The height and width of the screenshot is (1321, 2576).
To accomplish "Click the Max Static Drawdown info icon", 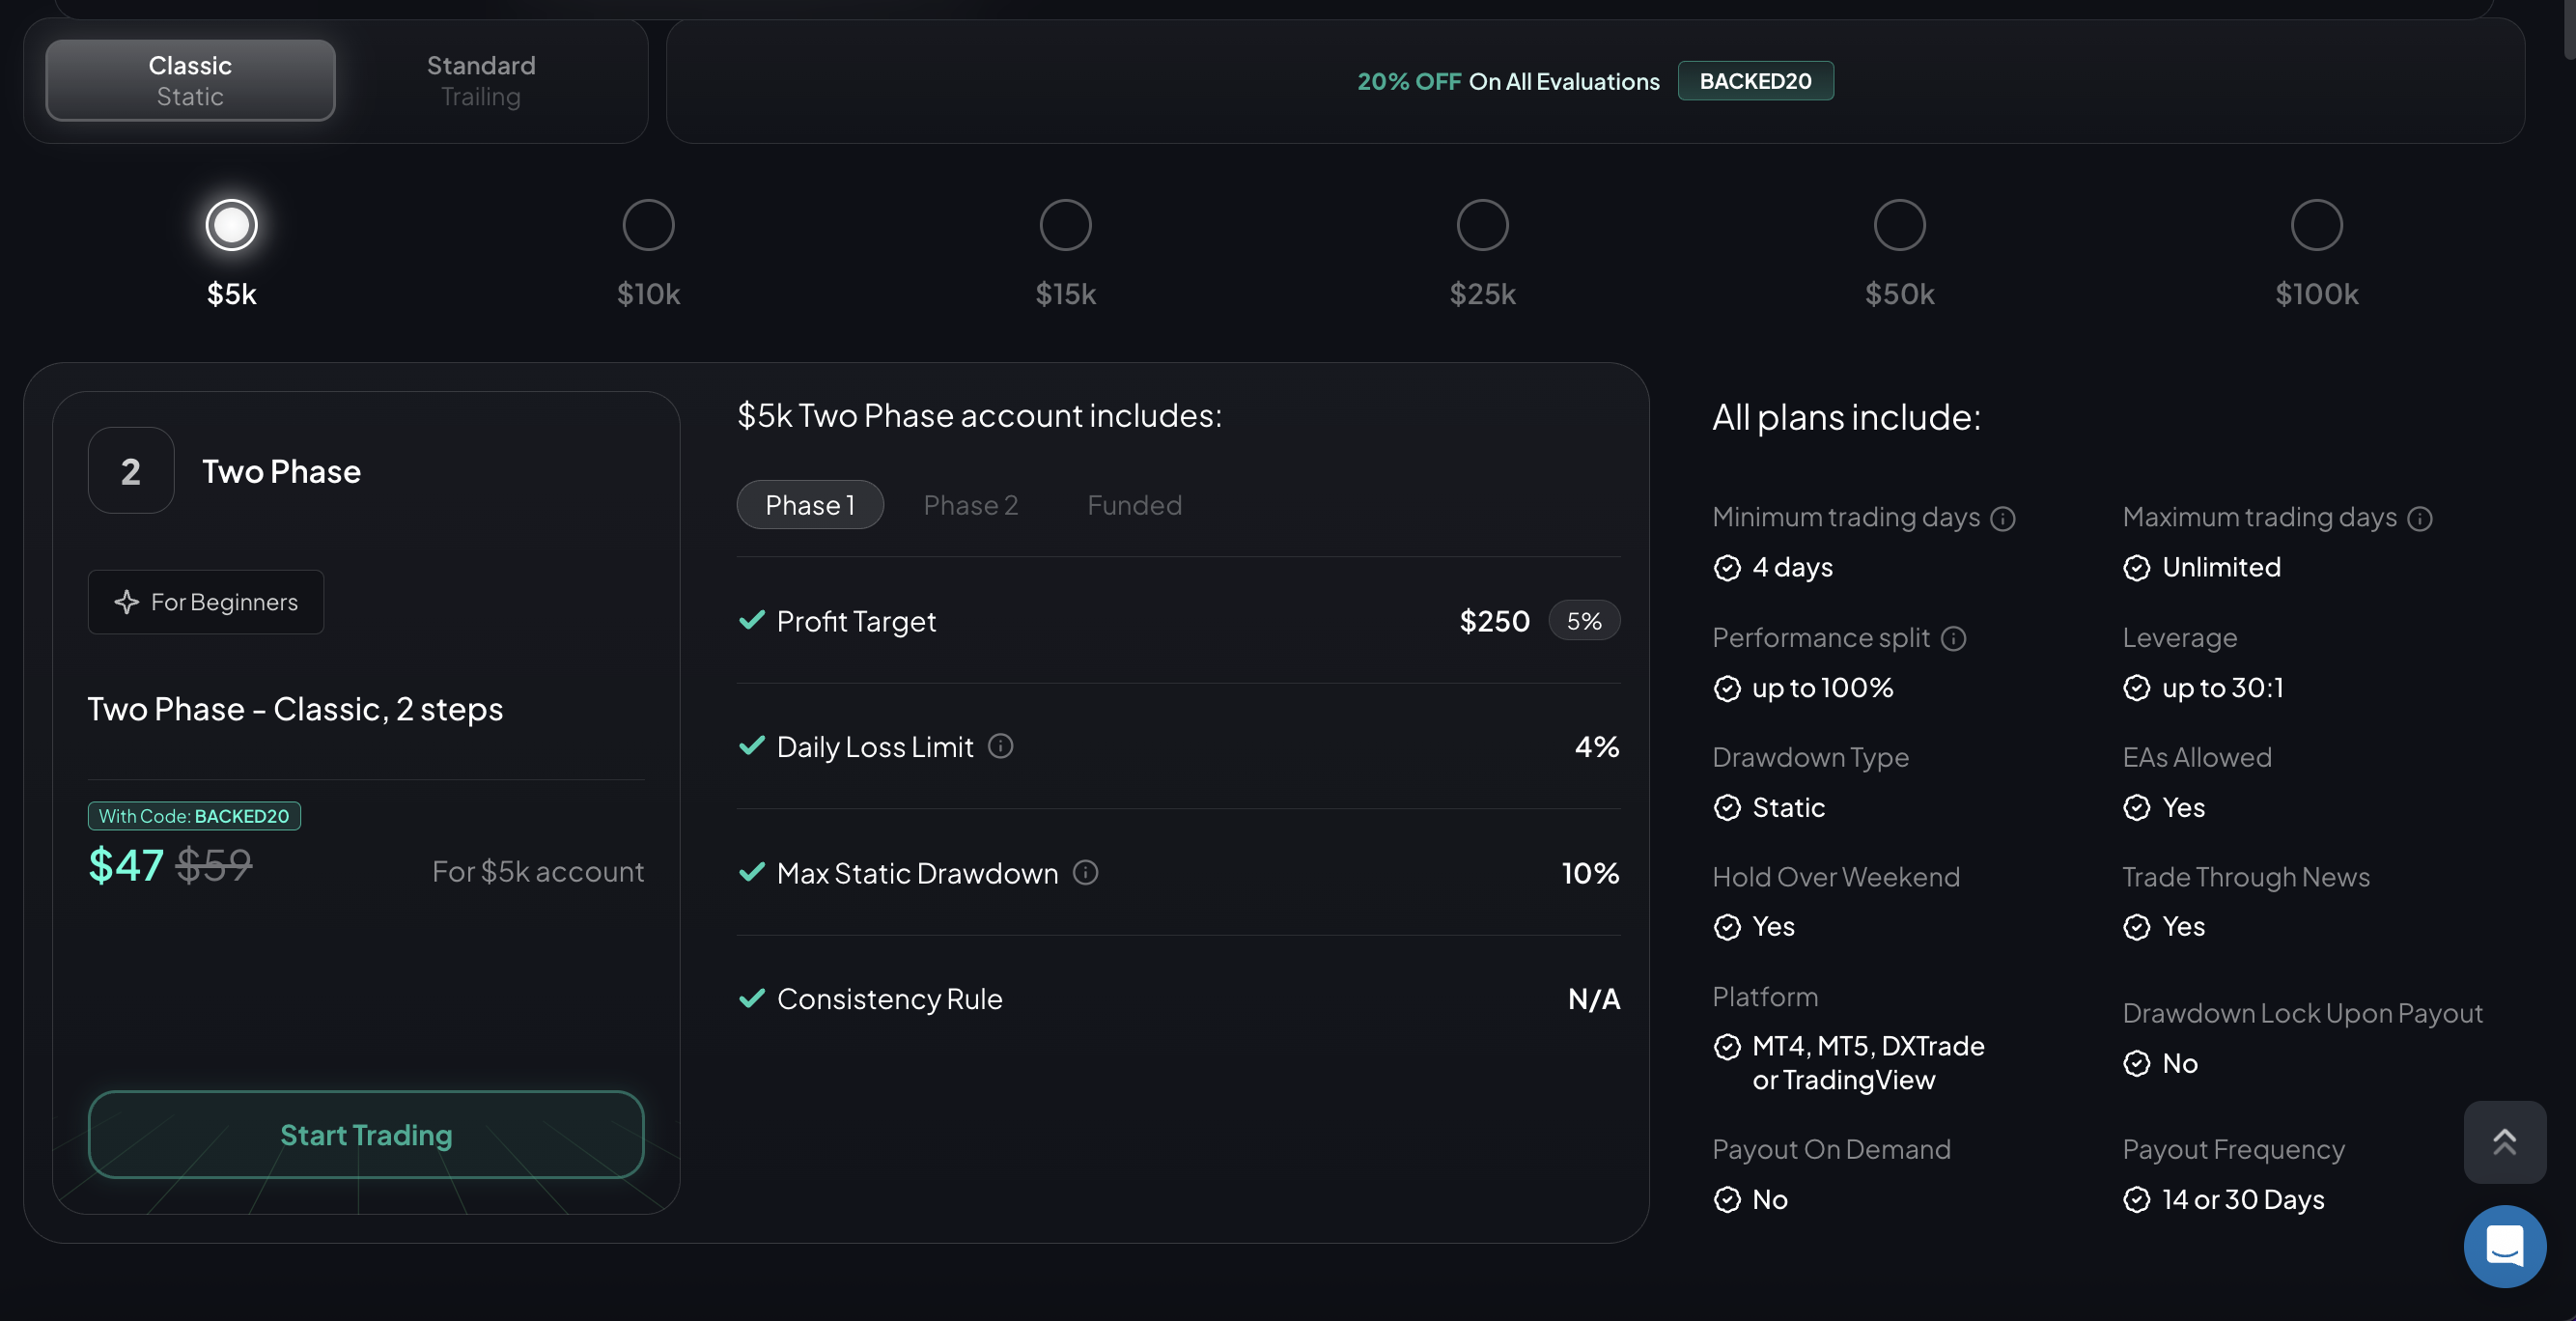I will 1086,873.
